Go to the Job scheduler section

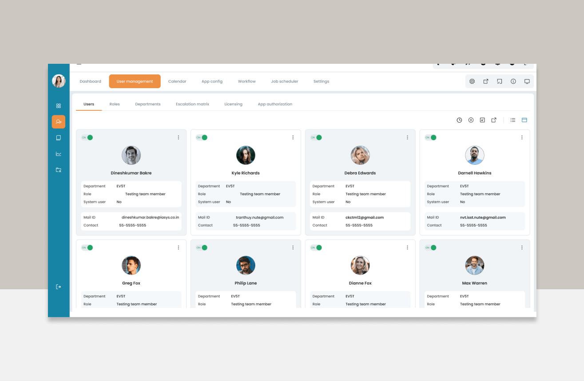285,82
